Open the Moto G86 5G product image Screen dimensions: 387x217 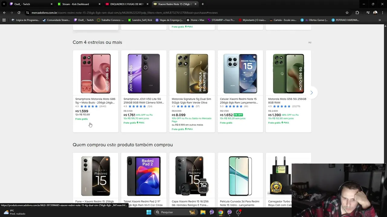click(x=96, y=74)
